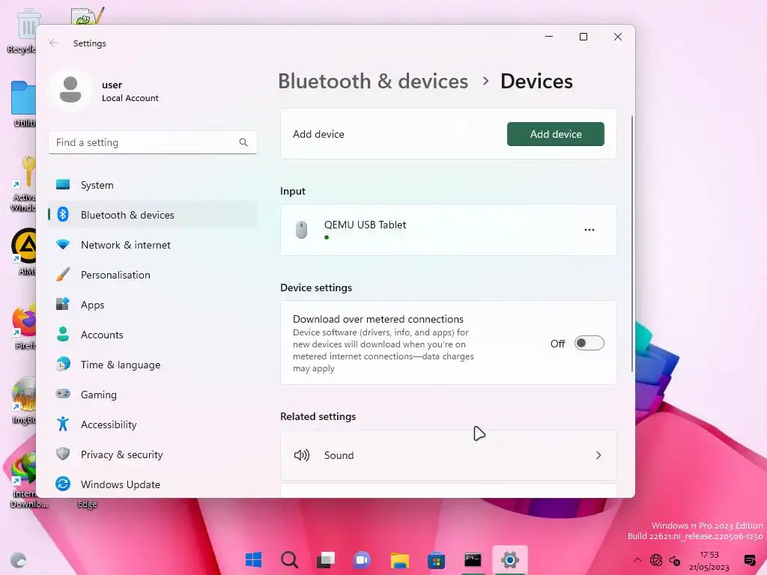Image resolution: width=767 pixels, height=575 pixels.
Task: Click the green Add device button
Action: [556, 134]
